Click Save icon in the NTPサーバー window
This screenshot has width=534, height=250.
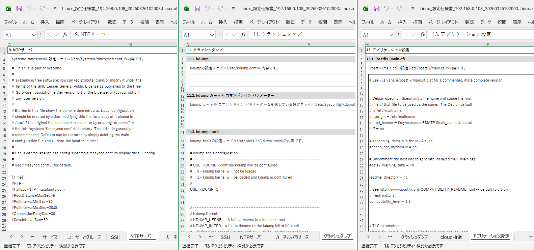(19, 8)
